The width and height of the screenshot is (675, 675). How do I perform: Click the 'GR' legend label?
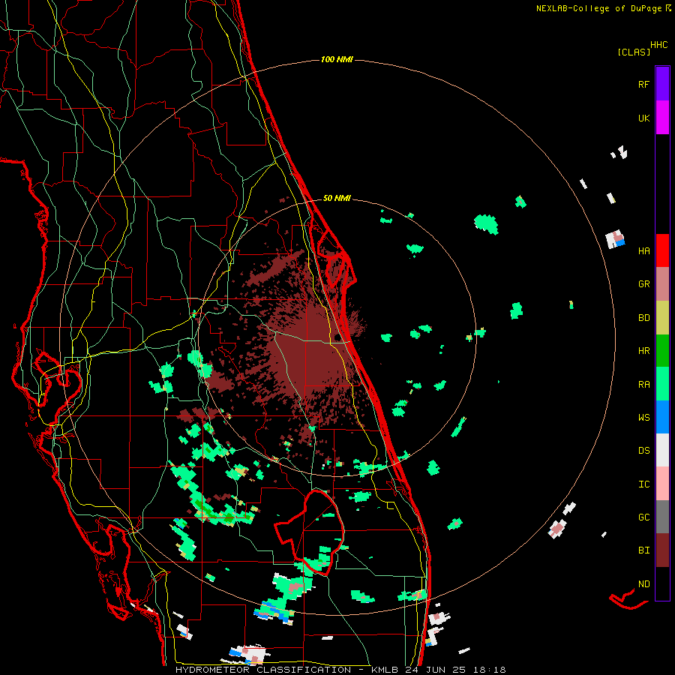tap(643, 284)
